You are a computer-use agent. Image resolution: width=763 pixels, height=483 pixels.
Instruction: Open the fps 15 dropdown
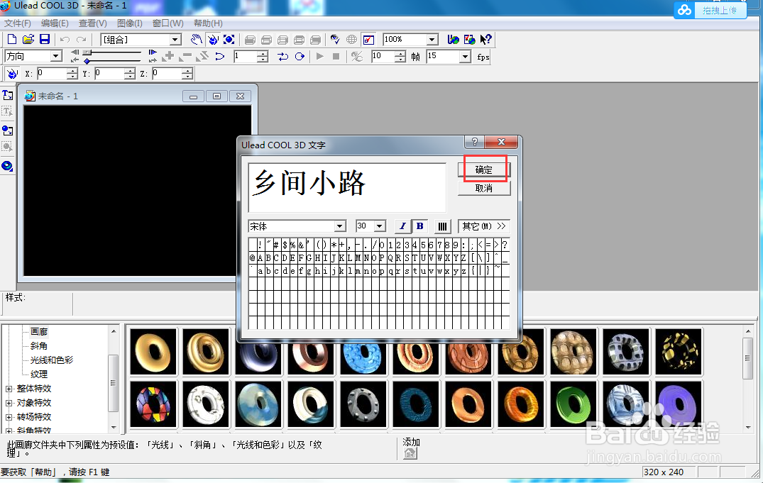(466, 57)
